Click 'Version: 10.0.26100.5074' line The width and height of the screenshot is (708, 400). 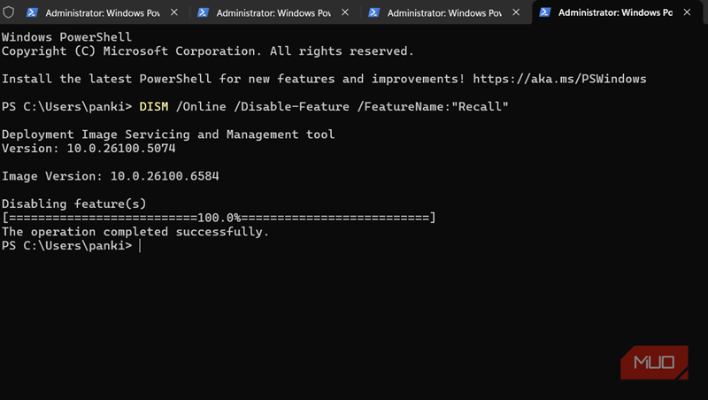pos(88,149)
